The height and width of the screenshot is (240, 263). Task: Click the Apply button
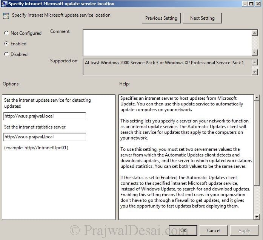[244, 231]
